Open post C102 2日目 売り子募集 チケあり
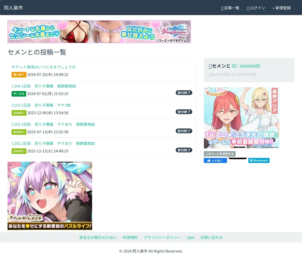This screenshot has height=254, width=302. 53,124
